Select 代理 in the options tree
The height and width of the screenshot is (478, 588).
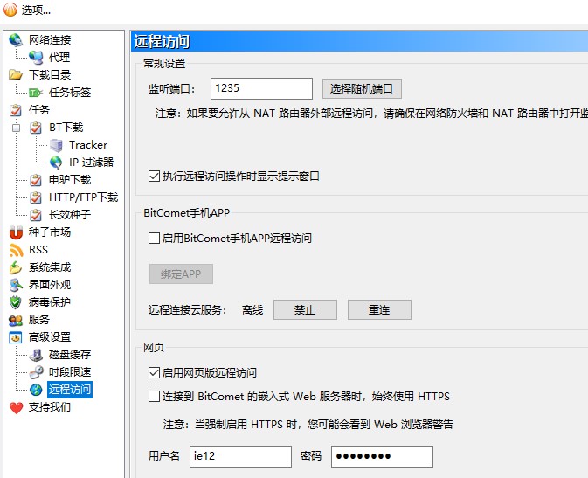59,57
